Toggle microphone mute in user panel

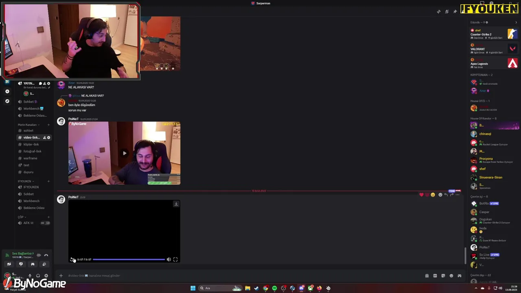click(x=30, y=276)
